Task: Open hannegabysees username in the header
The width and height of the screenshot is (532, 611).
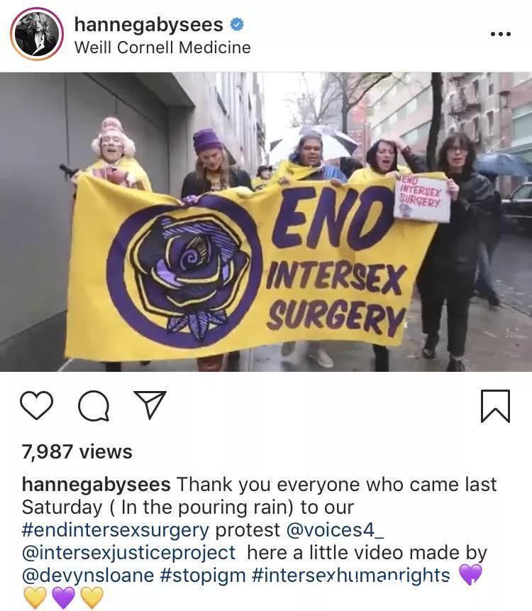Action: [148, 25]
